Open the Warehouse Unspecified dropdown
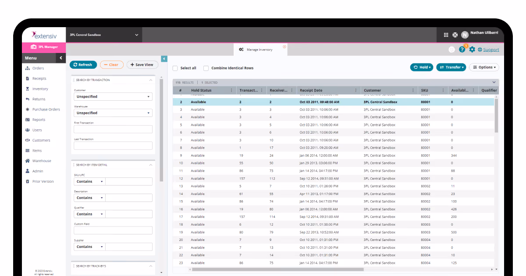The width and height of the screenshot is (526, 276). point(113,113)
